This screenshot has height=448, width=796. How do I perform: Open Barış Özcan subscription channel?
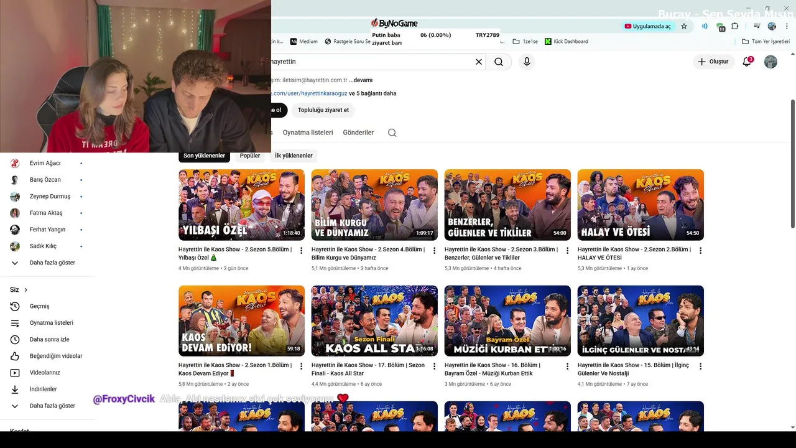pos(47,180)
